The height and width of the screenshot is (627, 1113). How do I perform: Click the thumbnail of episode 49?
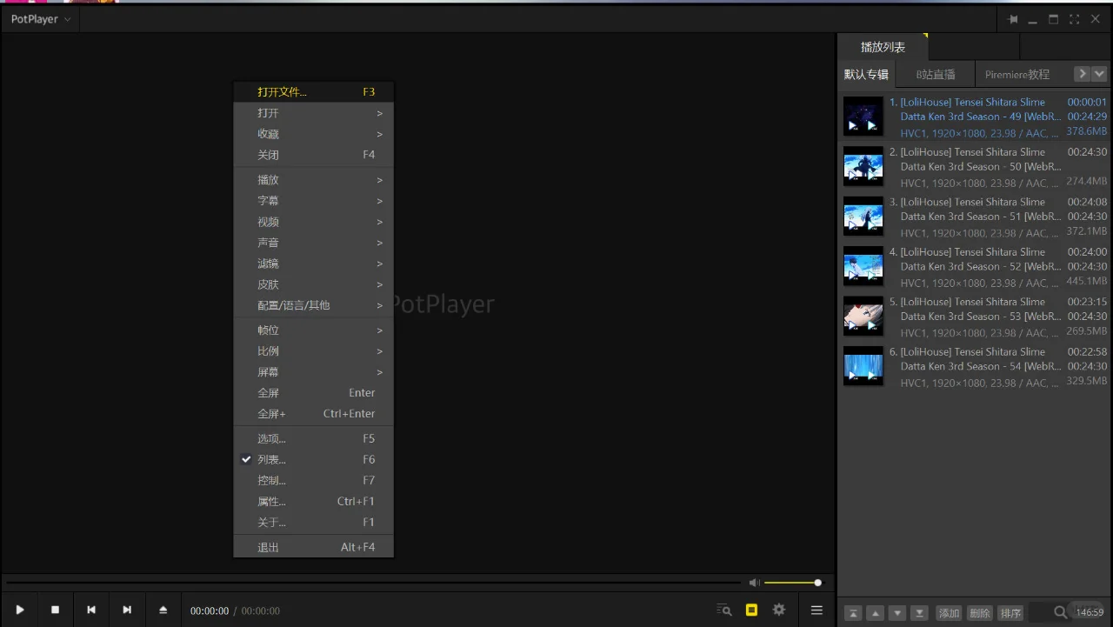(x=863, y=116)
